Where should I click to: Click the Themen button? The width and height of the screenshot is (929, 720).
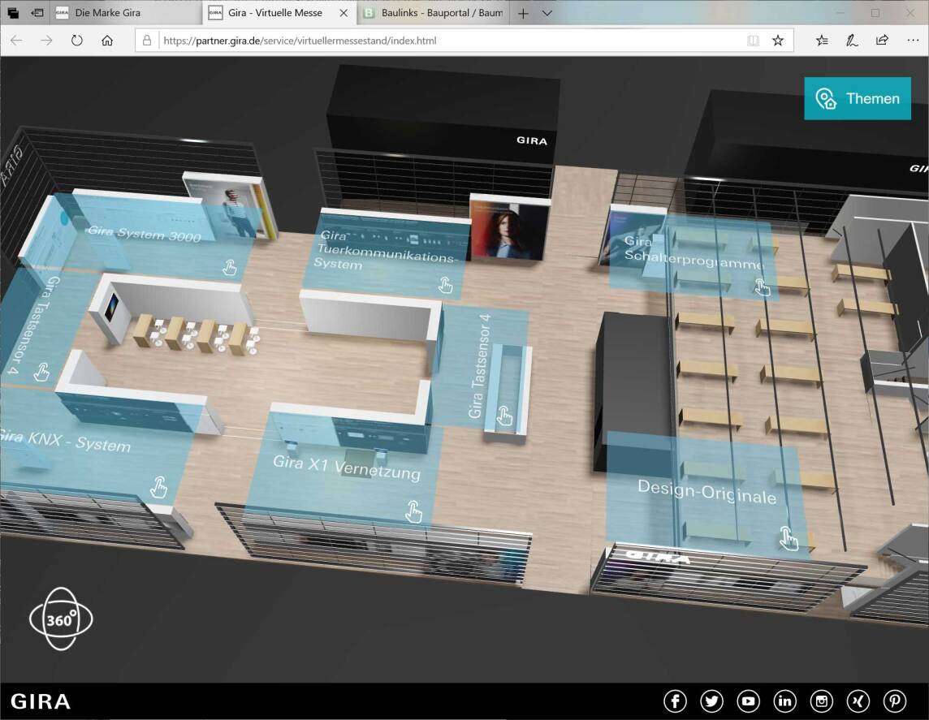(x=858, y=98)
